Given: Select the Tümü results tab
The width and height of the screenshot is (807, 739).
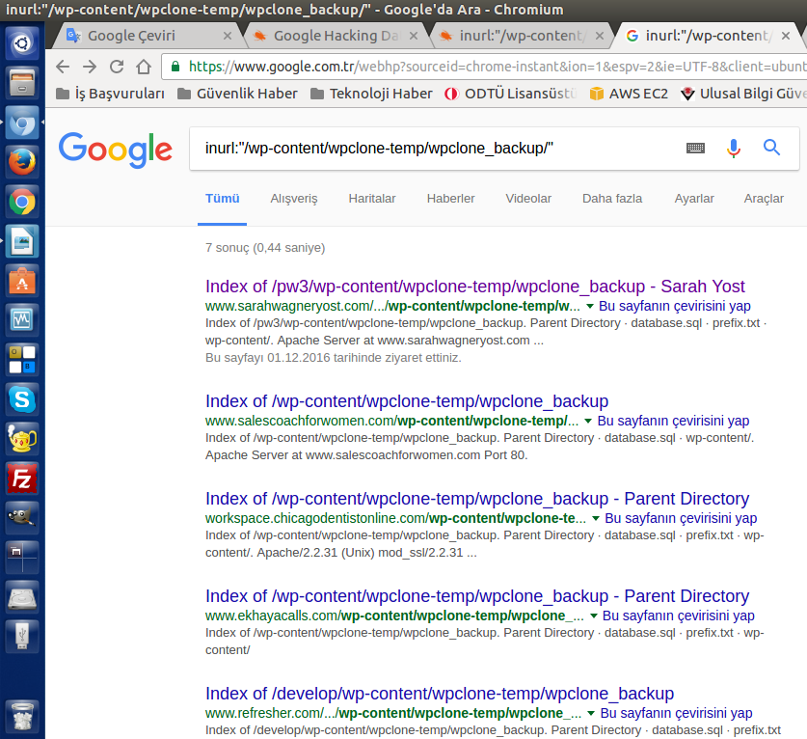Looking at the screenshot, I should click(x=223, y=199).
